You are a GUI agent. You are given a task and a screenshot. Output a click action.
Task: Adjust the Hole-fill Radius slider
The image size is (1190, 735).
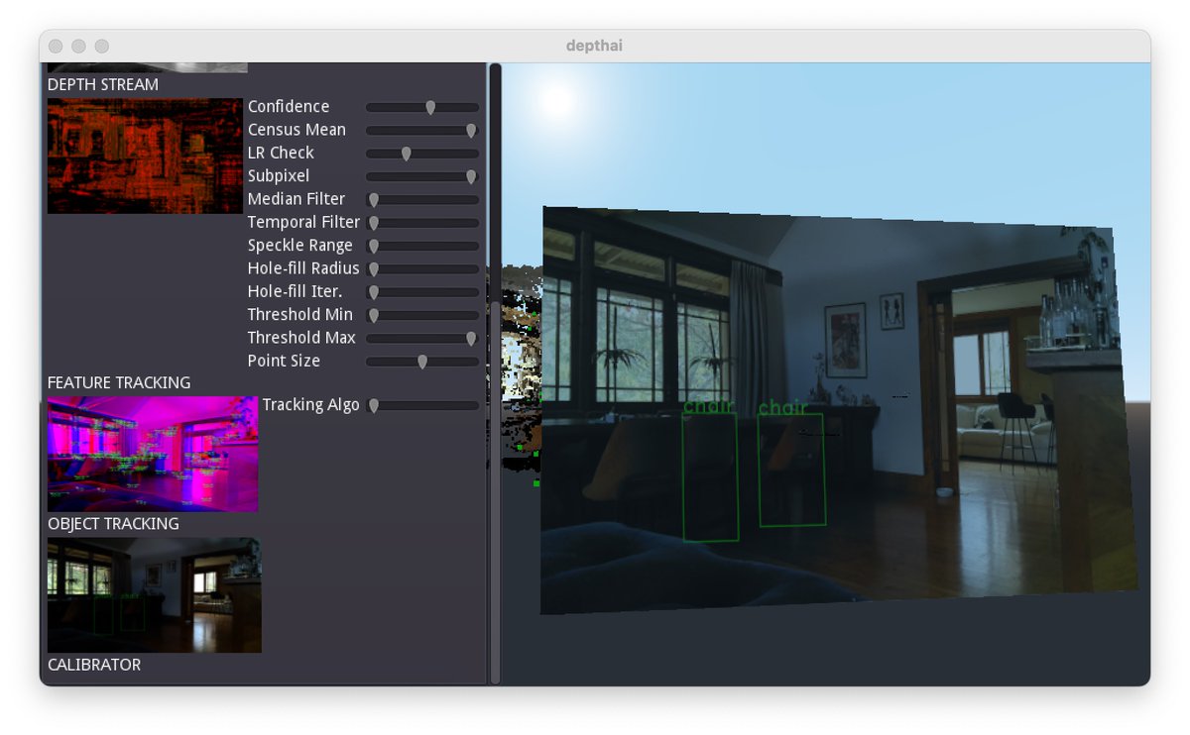[422, 268]
